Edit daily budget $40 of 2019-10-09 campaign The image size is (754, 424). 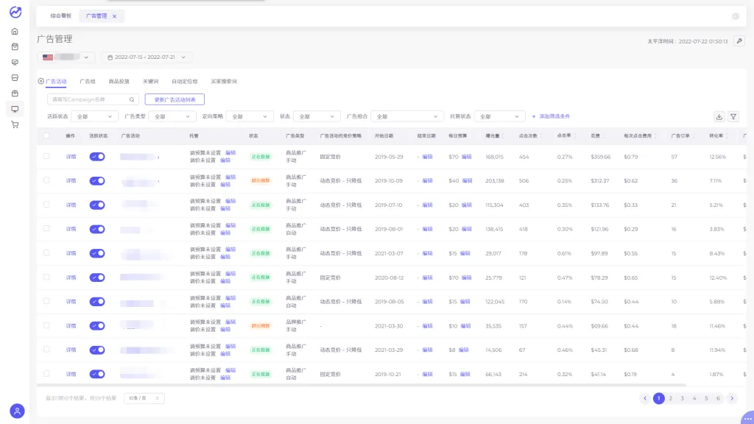[x=466, y=181]
